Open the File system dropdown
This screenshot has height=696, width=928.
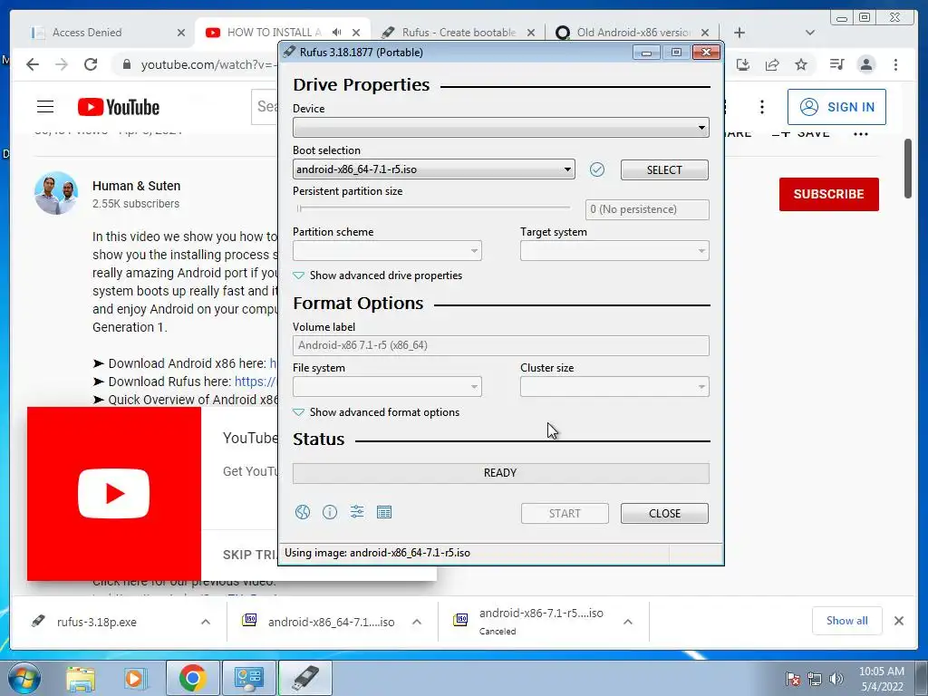point(387,386)
